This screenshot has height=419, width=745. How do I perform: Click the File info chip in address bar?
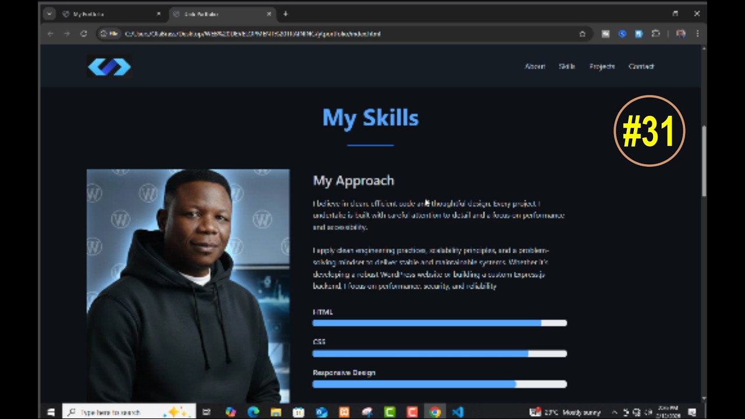click(x=109, y=34)
